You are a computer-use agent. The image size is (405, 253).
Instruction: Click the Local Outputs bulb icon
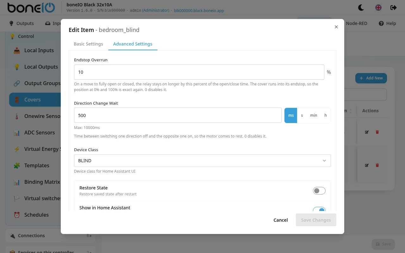point(17,67)
